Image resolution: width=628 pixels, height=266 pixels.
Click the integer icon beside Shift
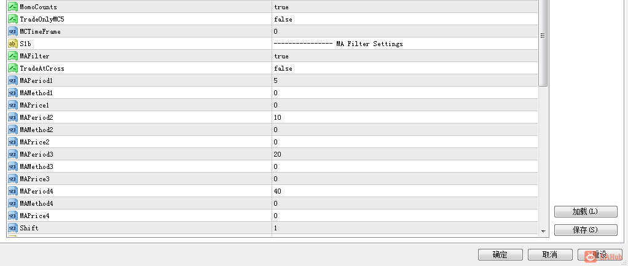click(13, 228)
